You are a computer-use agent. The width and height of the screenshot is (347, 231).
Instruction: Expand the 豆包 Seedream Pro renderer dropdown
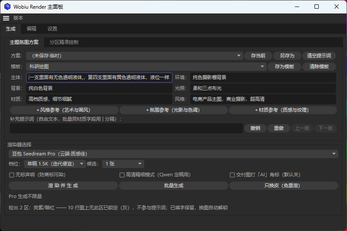pyautogui.click(x=174, y=154)
